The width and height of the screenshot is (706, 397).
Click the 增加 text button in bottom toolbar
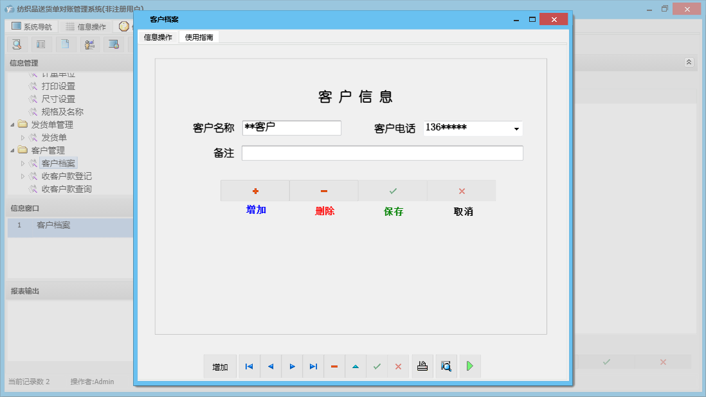(220, 367)
